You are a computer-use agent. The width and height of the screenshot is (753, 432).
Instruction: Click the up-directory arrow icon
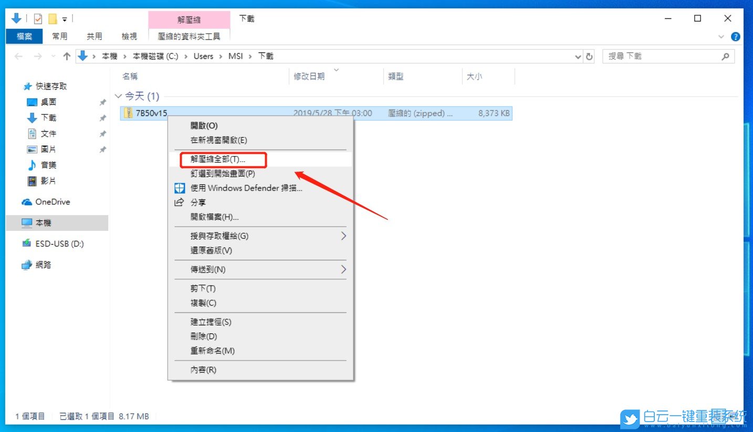[x=67, y=57]
